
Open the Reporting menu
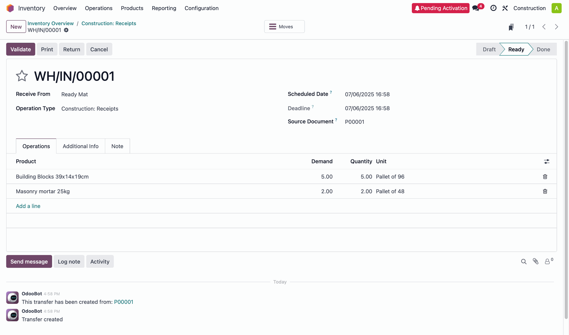coord(164,8)
